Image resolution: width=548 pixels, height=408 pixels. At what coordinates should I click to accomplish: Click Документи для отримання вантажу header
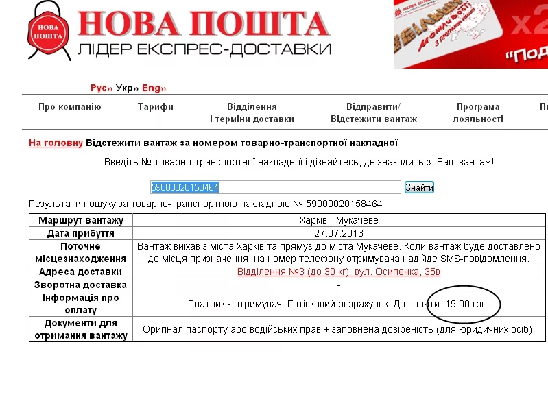(81, 329)
